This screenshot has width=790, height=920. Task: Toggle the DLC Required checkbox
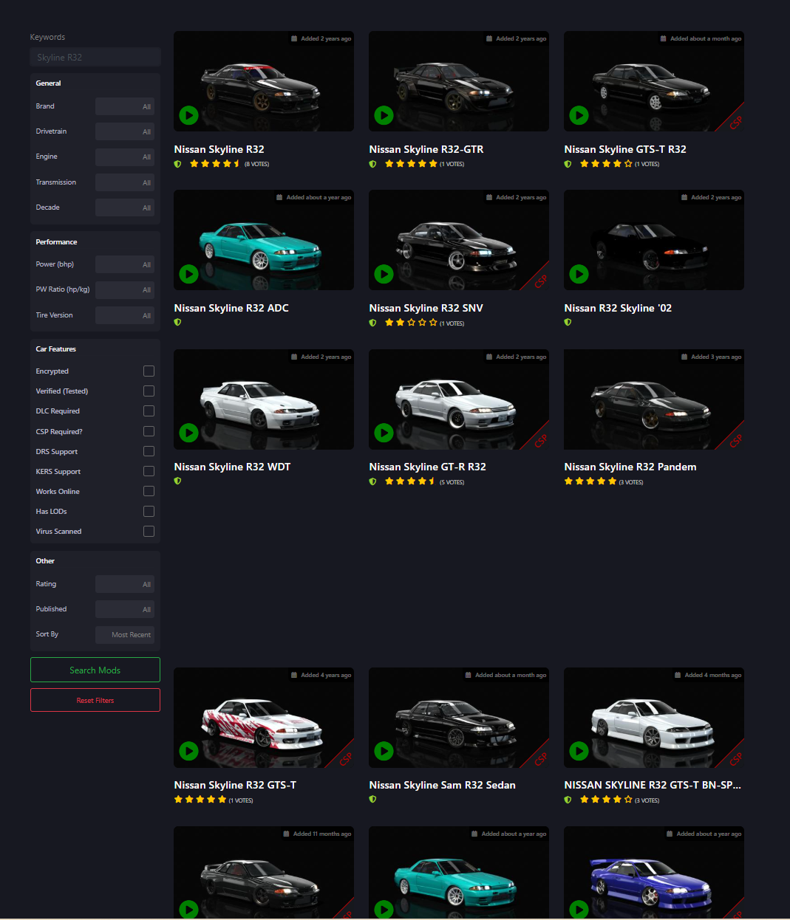click(x=149, y=411)
